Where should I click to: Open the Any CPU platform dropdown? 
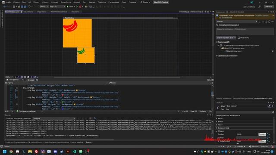tap(57, 6)
